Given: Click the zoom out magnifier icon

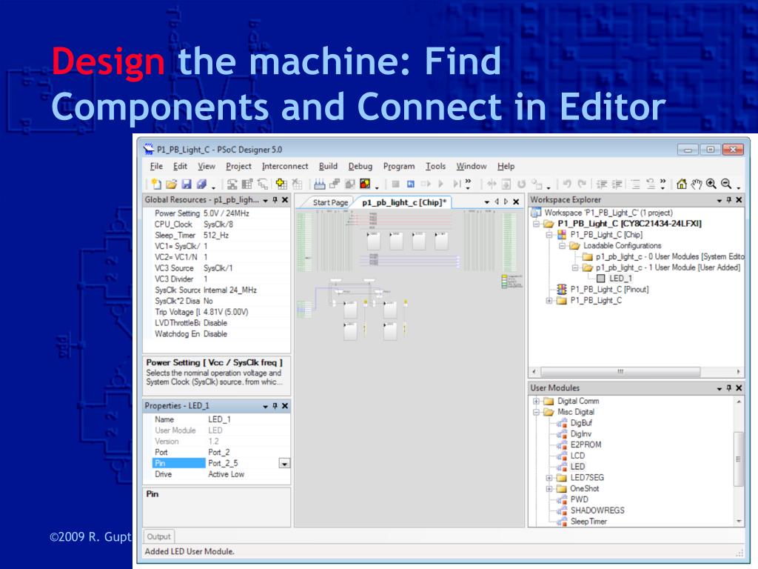Looking at the screenshot, I should click(x=726, y=184).
